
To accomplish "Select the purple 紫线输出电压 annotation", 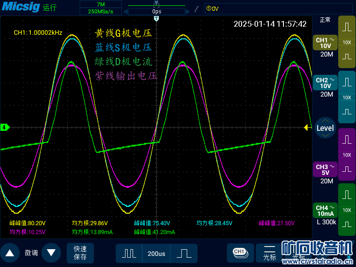I will point(126,76).
